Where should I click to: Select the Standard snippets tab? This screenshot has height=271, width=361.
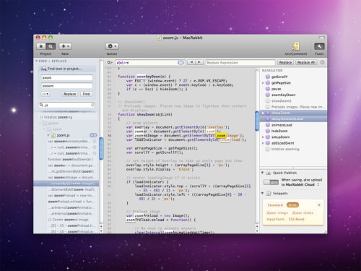(x=275, y=205)
